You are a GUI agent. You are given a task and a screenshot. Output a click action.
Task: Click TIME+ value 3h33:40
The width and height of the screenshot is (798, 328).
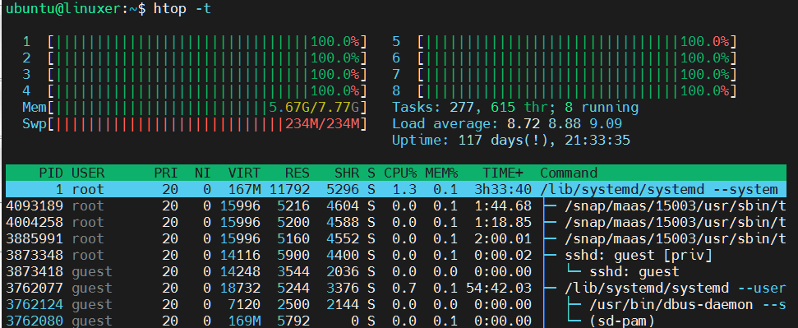(503, 189)
